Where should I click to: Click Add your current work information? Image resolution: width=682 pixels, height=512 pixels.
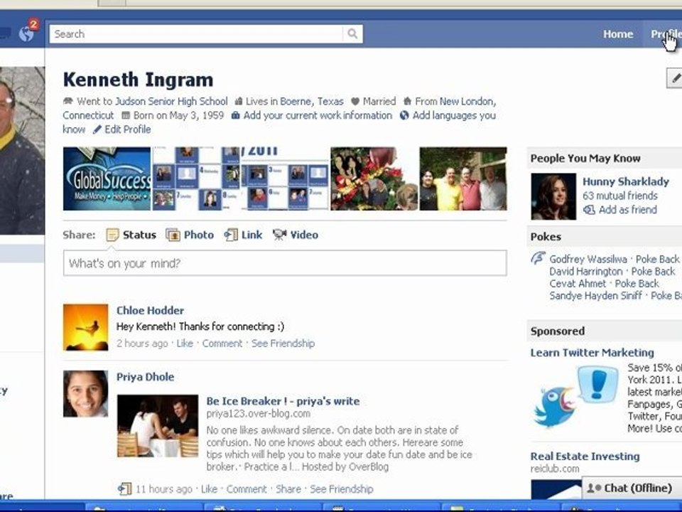[x=318, y=115]
